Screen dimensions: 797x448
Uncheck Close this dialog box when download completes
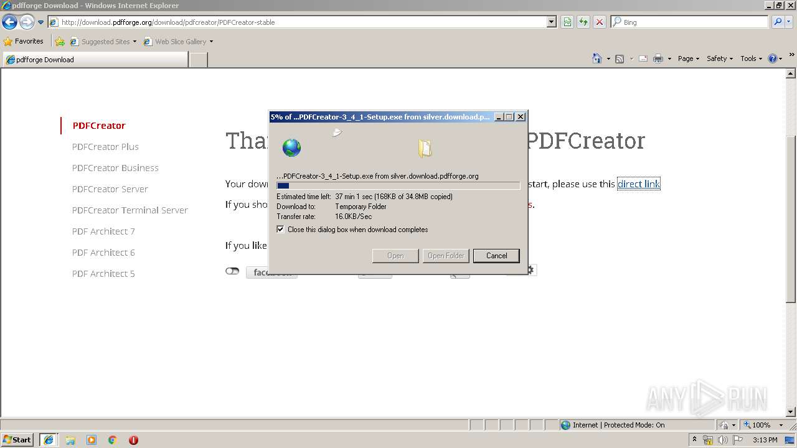[x=280, y=230]
